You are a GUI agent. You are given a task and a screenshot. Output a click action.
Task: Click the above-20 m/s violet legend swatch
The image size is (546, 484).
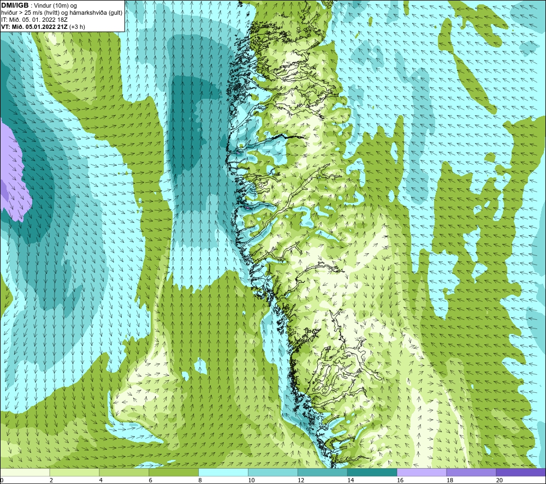click(521, 473)
